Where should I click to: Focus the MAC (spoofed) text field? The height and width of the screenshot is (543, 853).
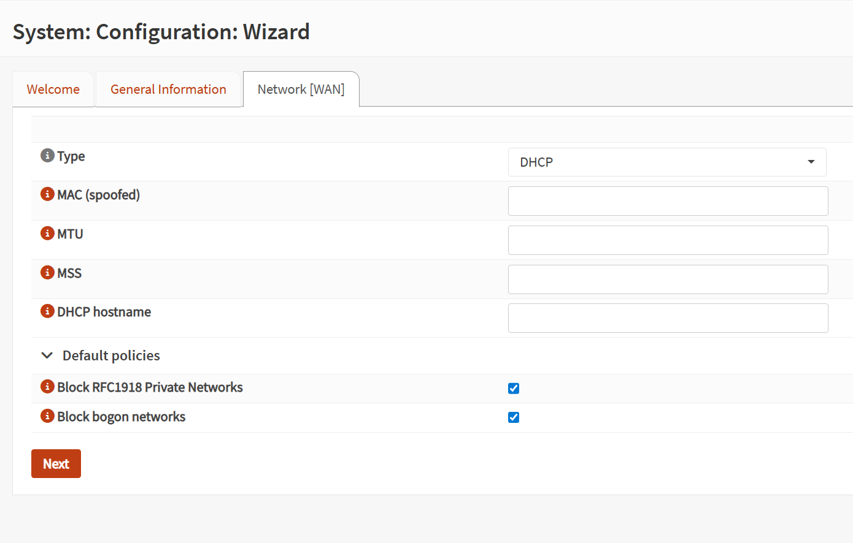pos(668,201)
